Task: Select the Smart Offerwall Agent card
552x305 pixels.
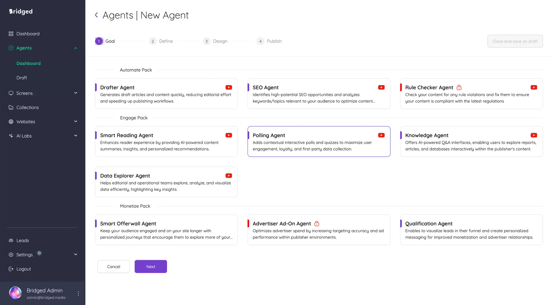Action: click(x=166, y=230)
